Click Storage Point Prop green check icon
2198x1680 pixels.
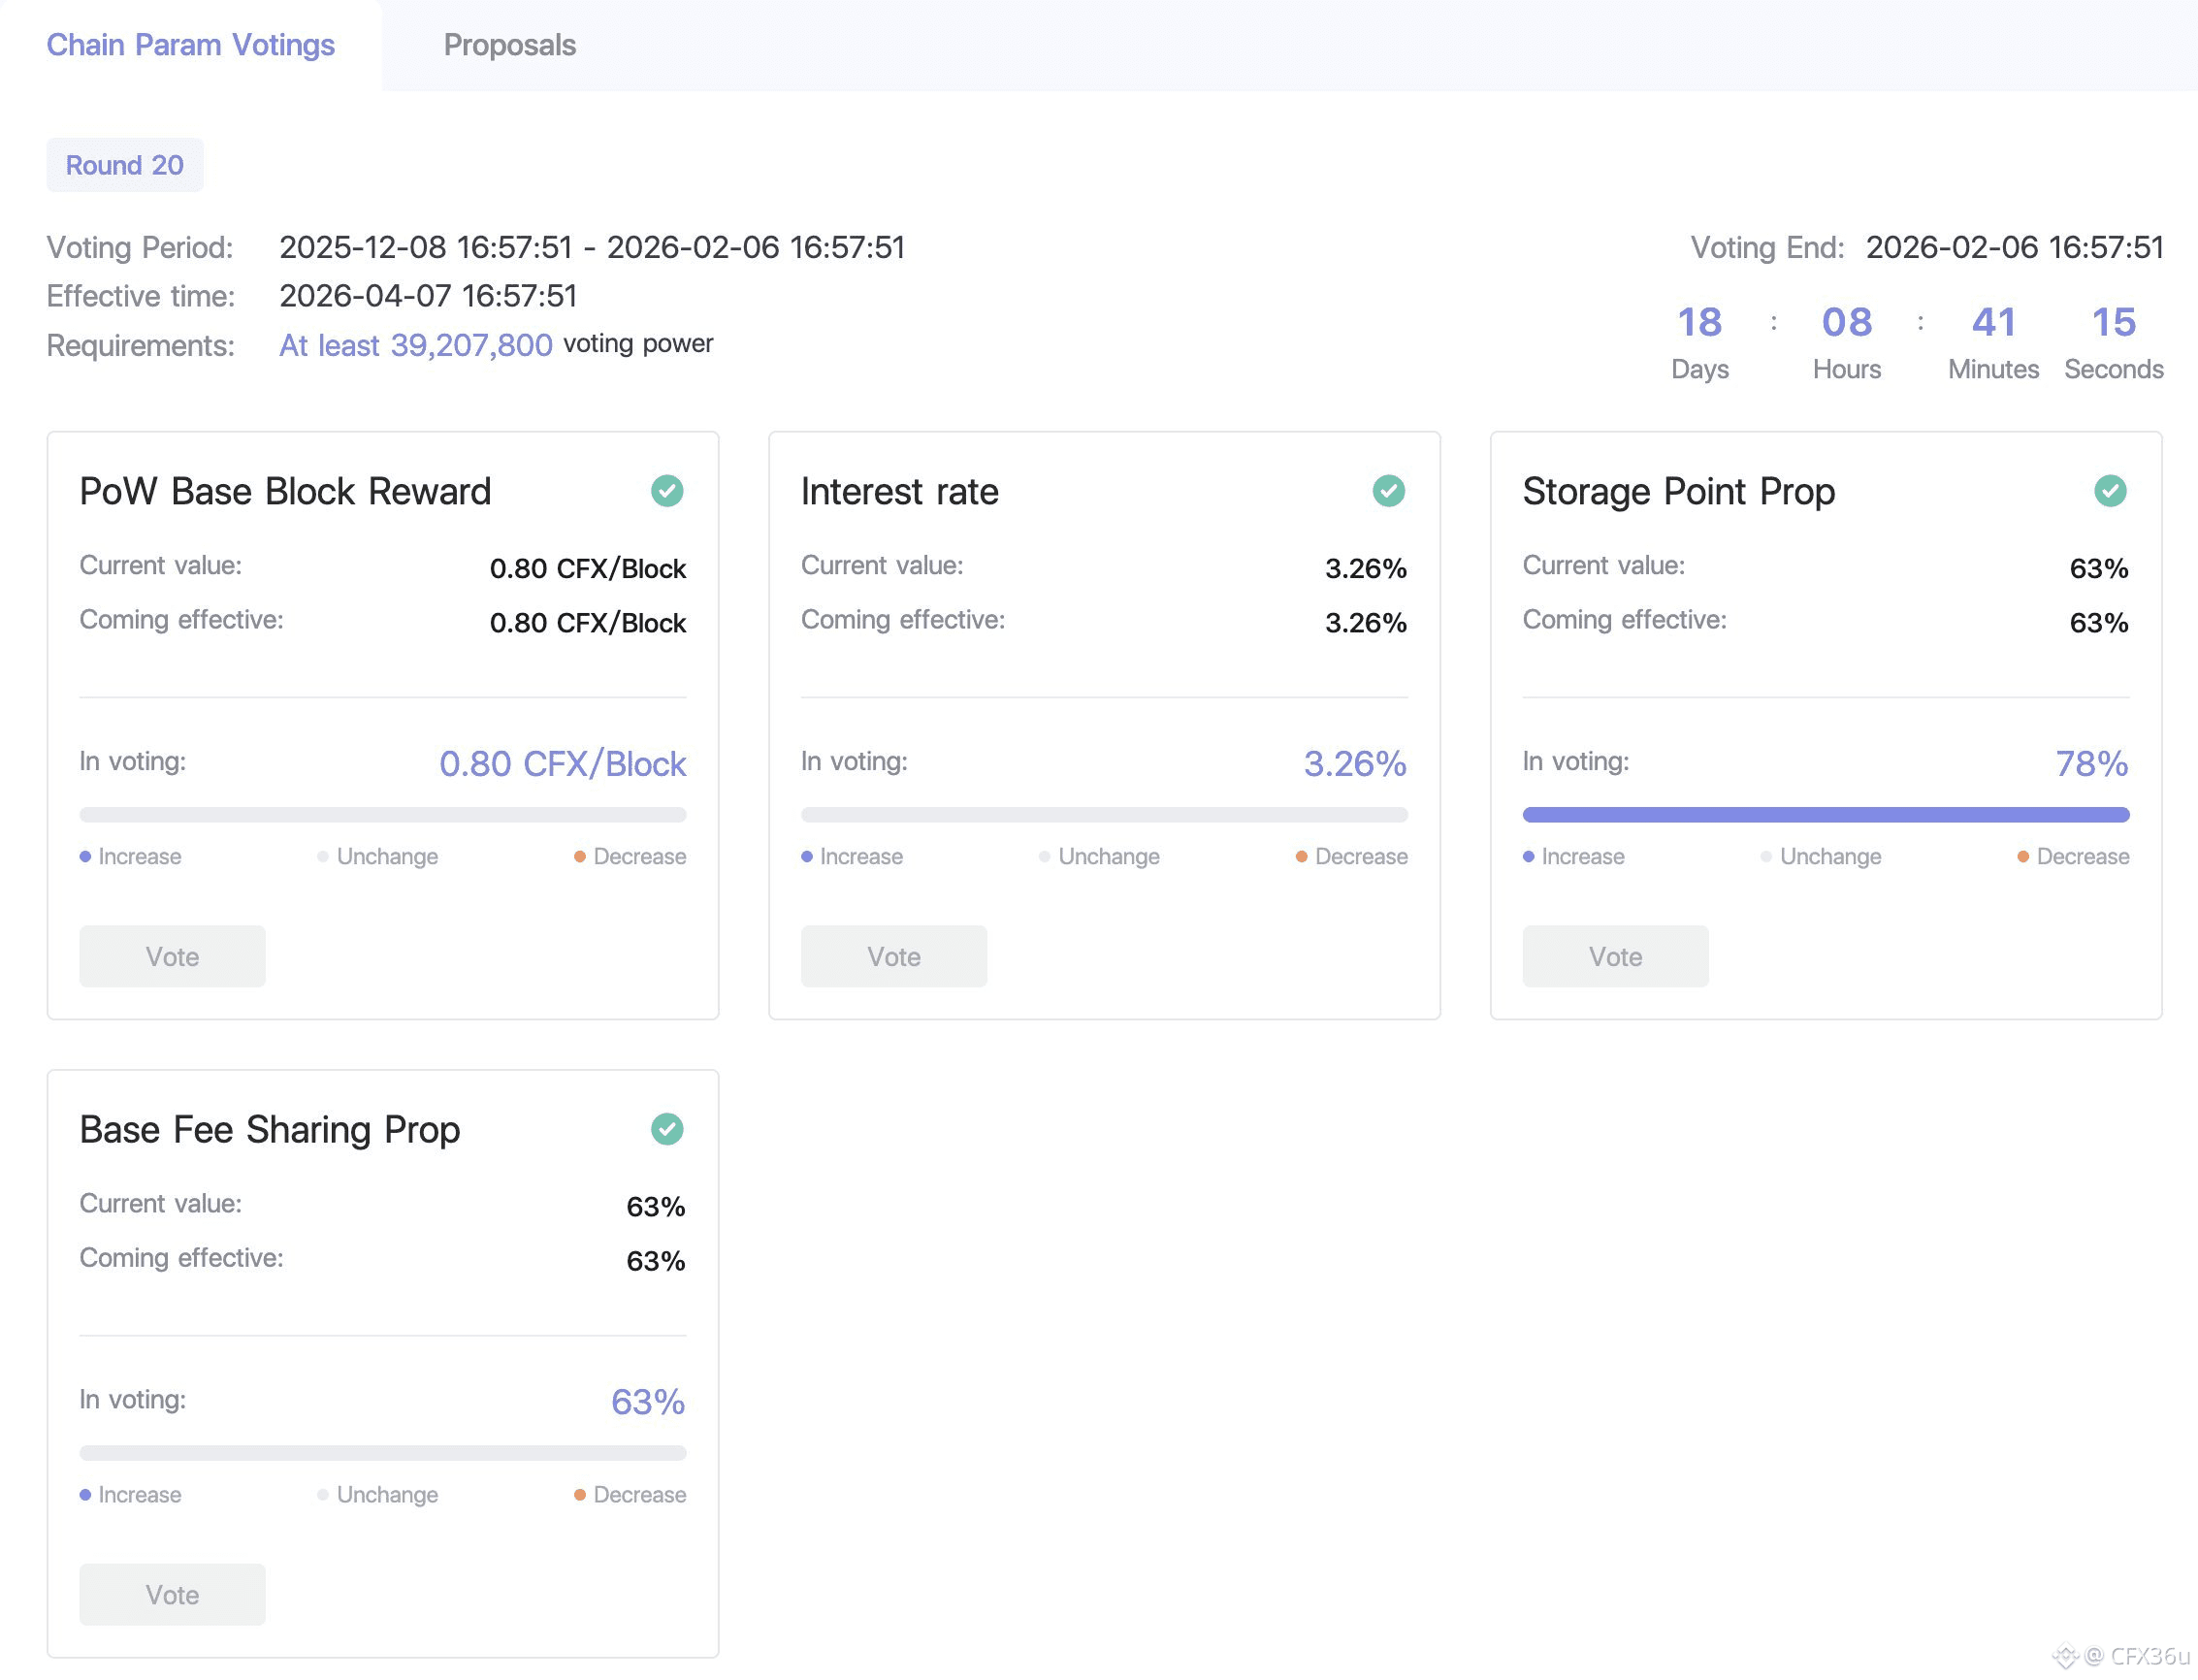2110,491
